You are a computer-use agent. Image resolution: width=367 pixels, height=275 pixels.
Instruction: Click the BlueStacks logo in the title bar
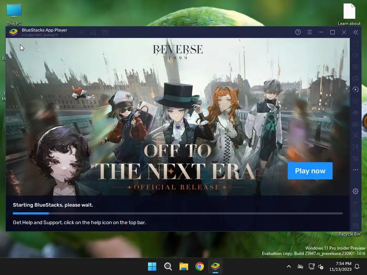pyautogui.click(x=13, y=32)
